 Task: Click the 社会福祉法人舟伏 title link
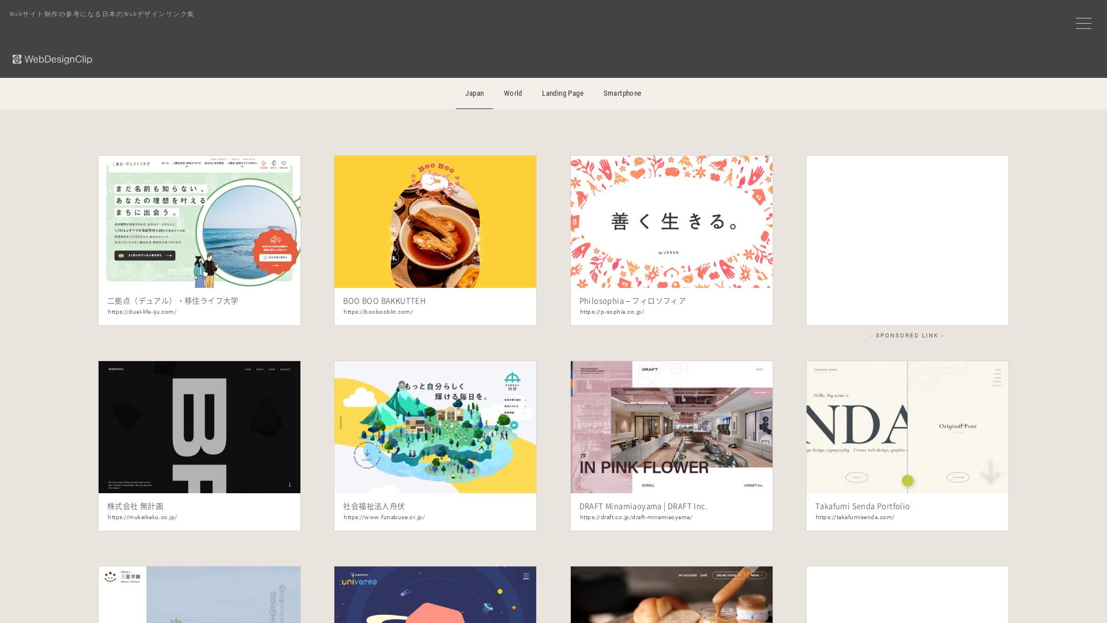pos(374,506)
